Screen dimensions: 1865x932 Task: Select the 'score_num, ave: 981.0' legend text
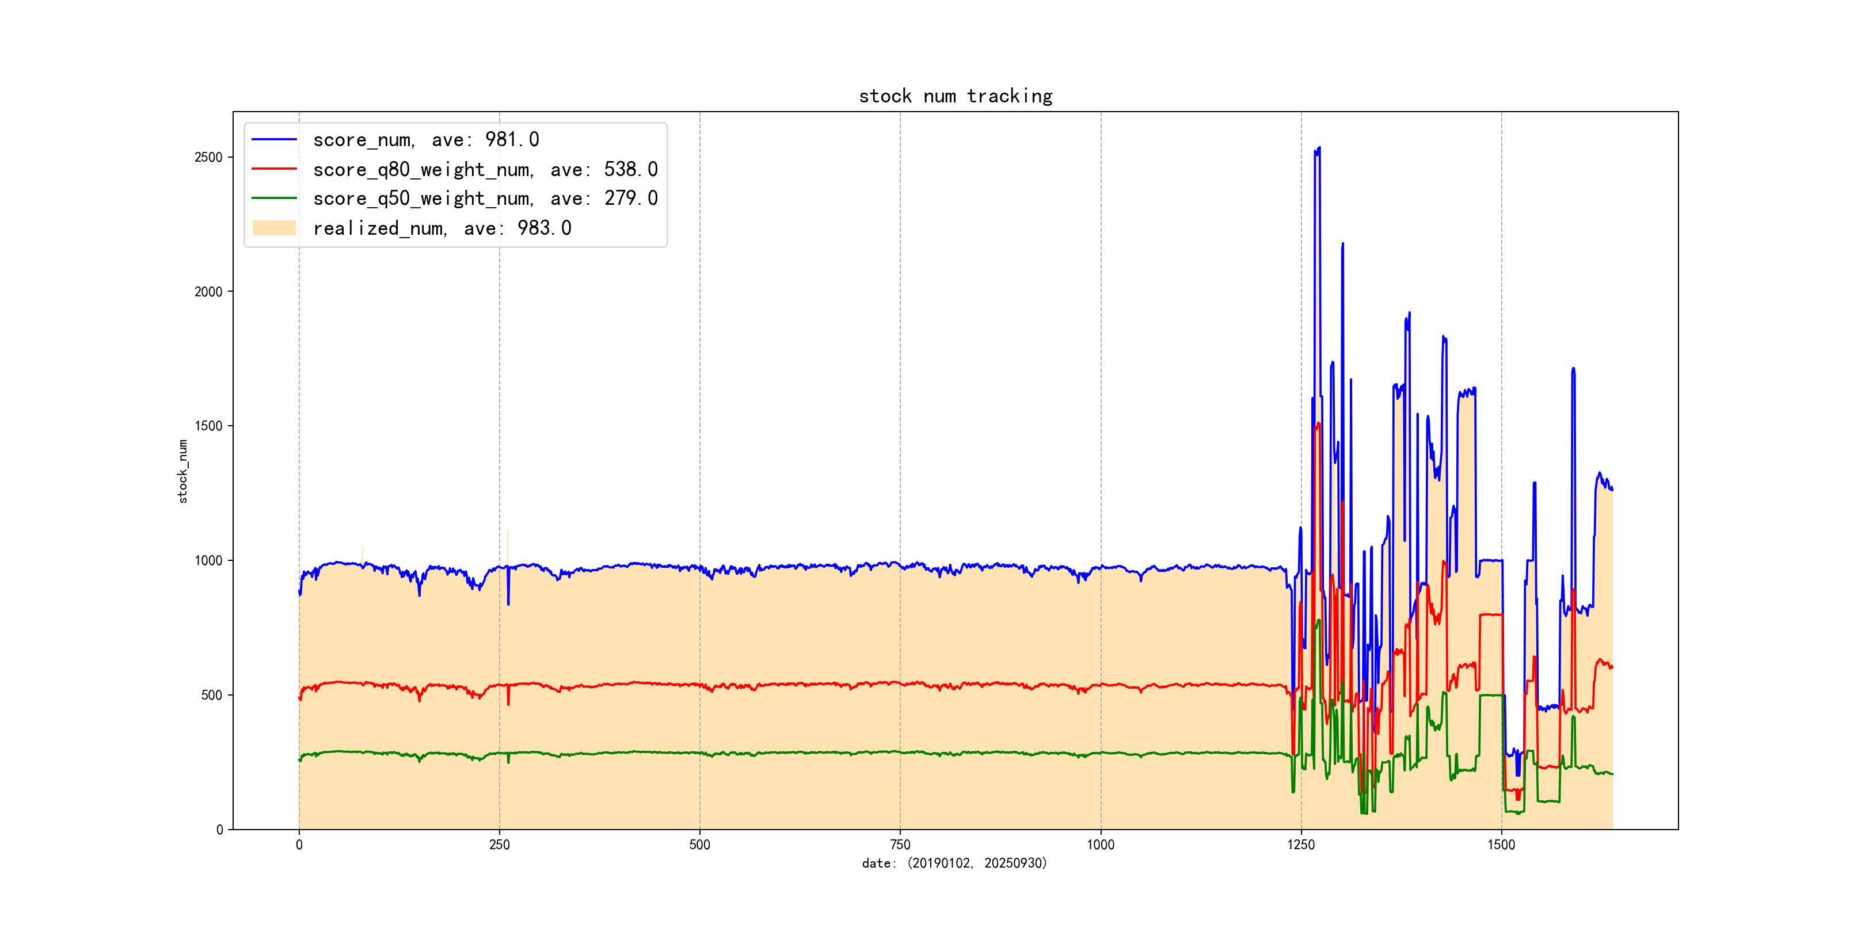coord(426,139)
